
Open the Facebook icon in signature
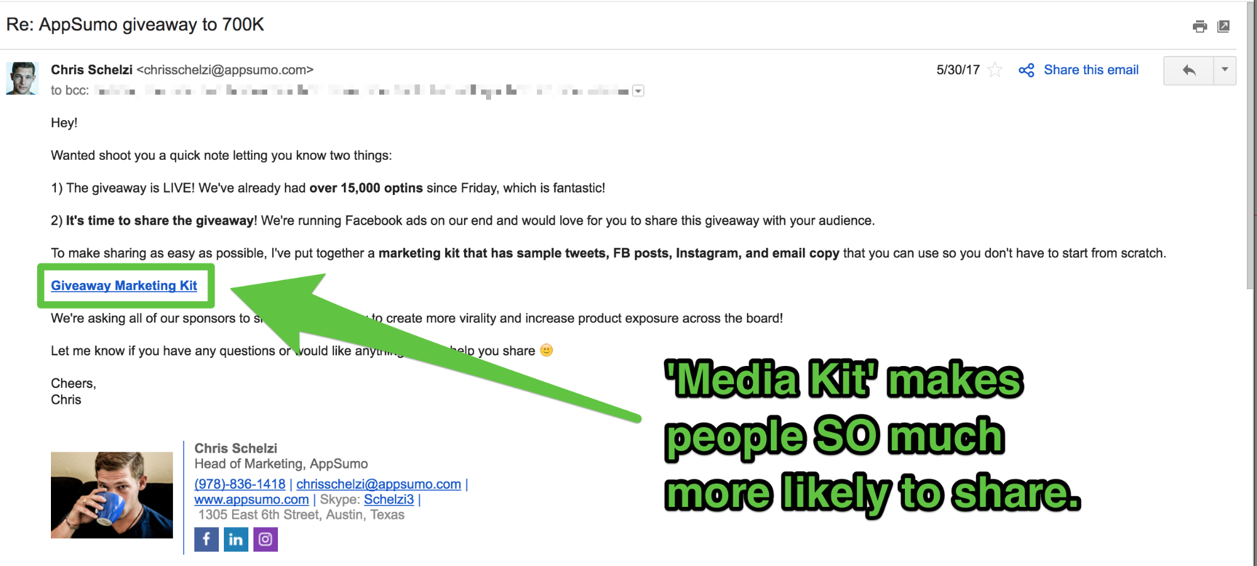click(206, 540)
